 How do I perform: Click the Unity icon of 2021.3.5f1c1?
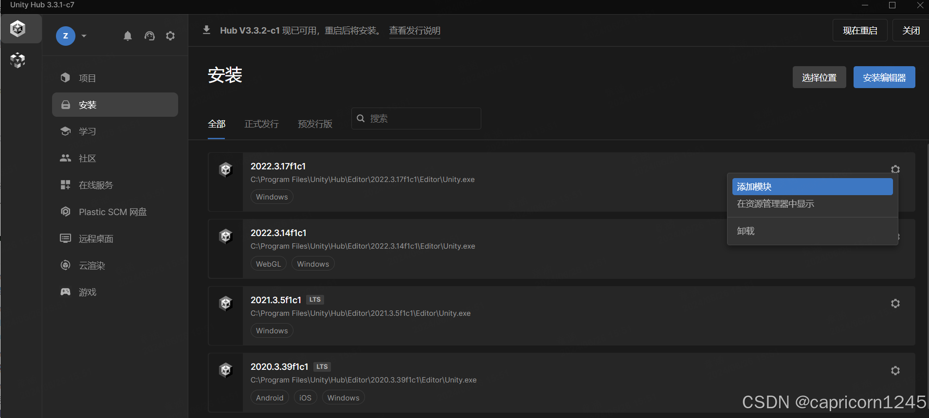tap(226, 304)
